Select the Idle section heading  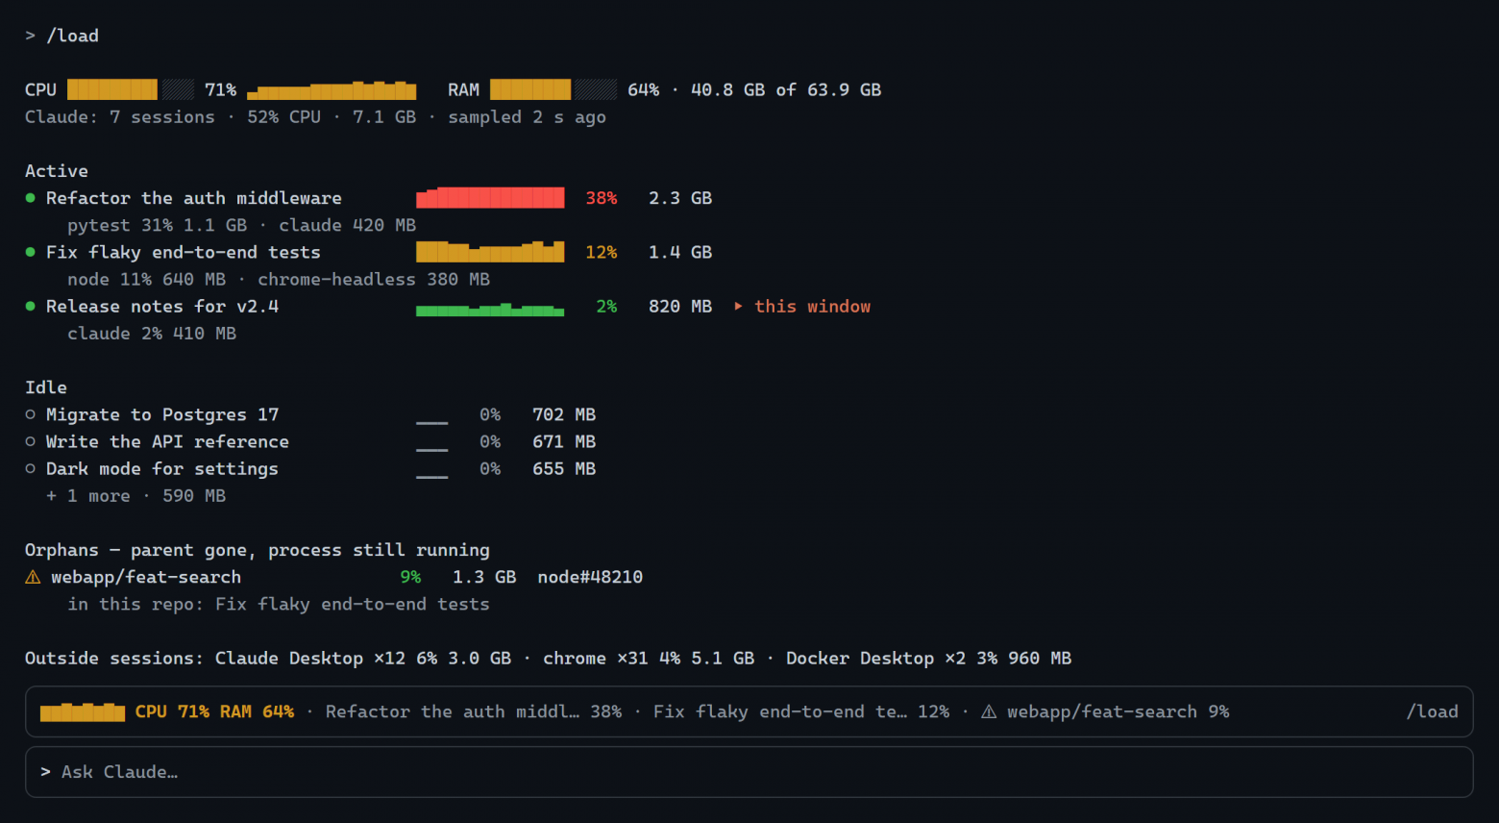coord(46,387)
